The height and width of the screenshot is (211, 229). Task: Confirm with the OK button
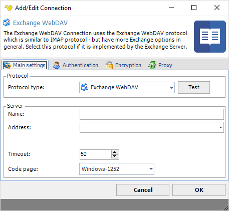199,190
